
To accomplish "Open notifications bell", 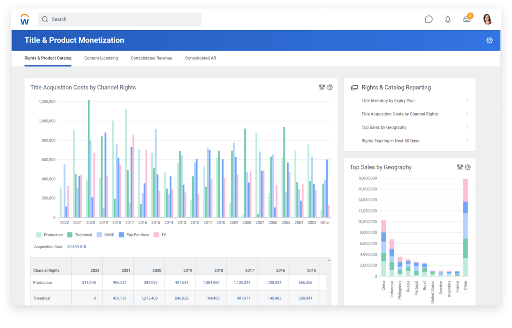I will [448, 19].
